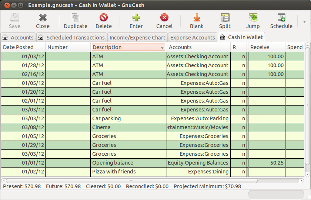Expand the Description column dropdown arrow
This screenshot has height=200, width=311.
coord(162,48)
